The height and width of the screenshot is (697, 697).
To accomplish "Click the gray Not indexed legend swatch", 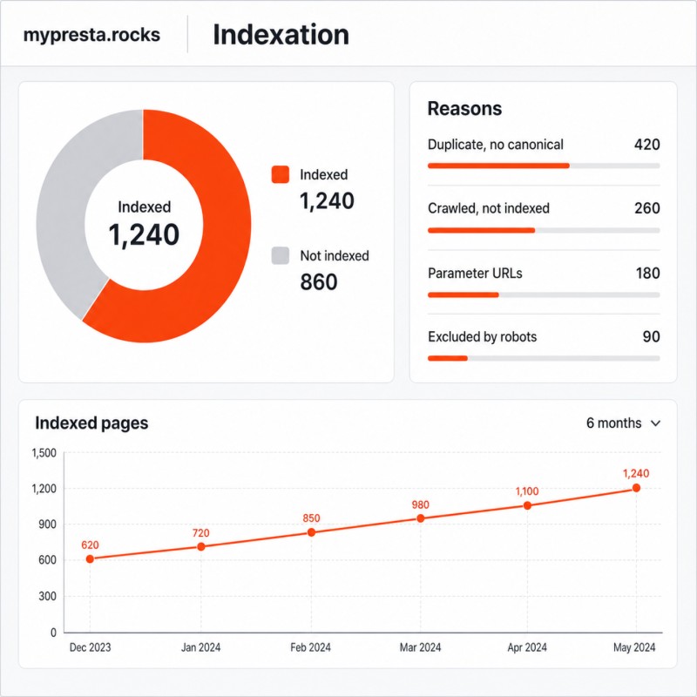I will (280, 255).
